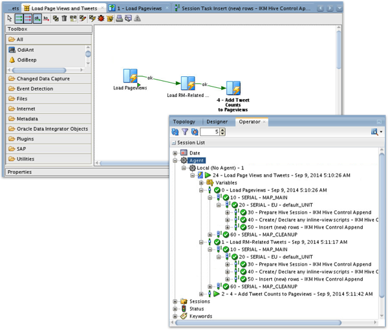Expand the Status node
The height and width of the screenshot is (330, 388).
(175, 309)
